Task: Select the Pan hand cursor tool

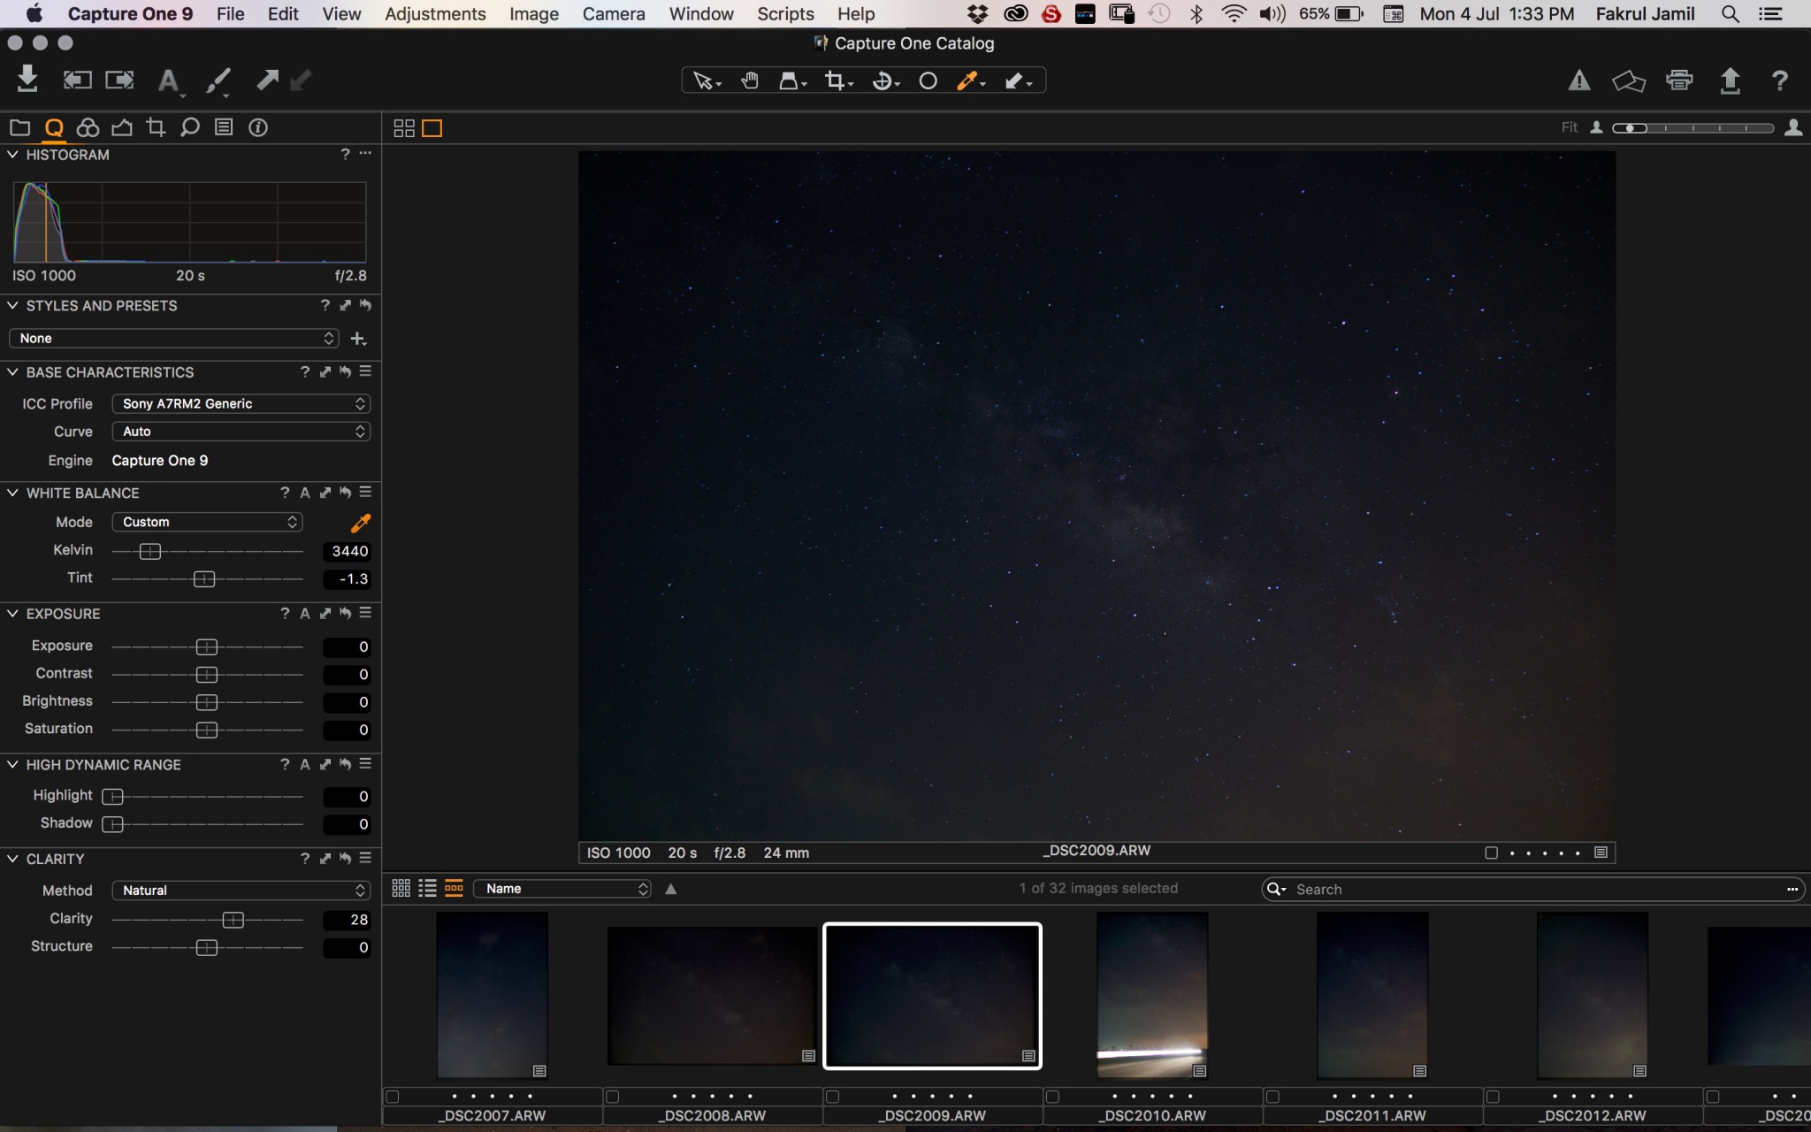Action: point(750,81)
